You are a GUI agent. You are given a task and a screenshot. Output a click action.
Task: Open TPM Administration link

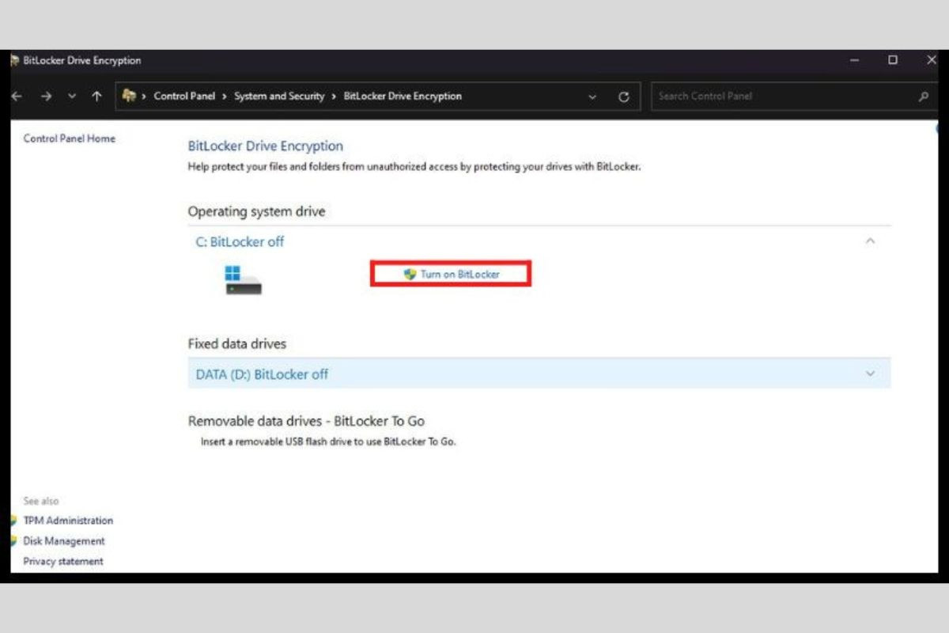68,521
